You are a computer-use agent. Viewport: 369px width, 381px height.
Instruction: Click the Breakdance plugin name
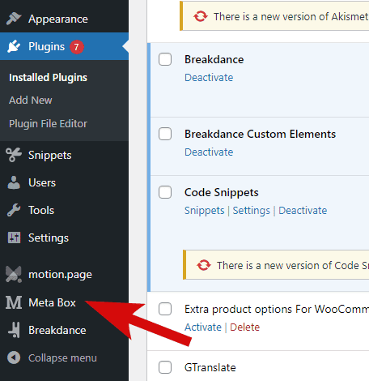214,59
